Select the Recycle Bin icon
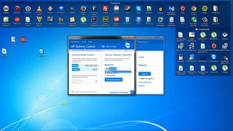This screenshot has width=233, height=131. 127,21
